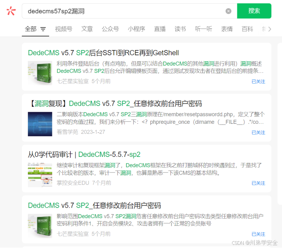This screenshot has height=248, width=282.
Task: Switch to the 文章 tab
Action: click(87, 29)
